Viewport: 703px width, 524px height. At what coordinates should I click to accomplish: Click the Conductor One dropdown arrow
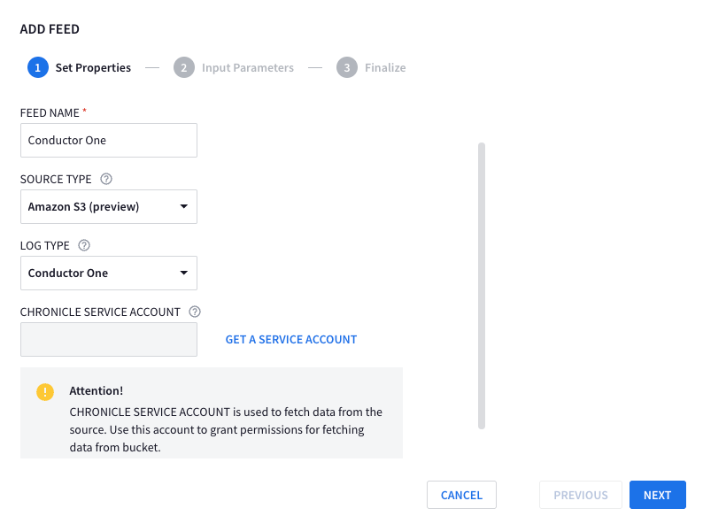click(x=183, y=274)
